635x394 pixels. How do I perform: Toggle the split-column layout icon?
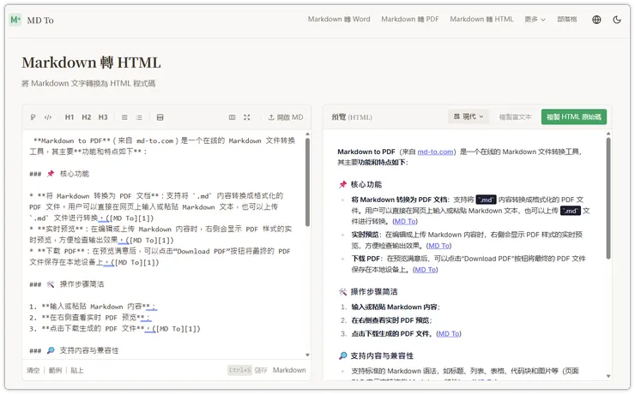tap(232, 117)
